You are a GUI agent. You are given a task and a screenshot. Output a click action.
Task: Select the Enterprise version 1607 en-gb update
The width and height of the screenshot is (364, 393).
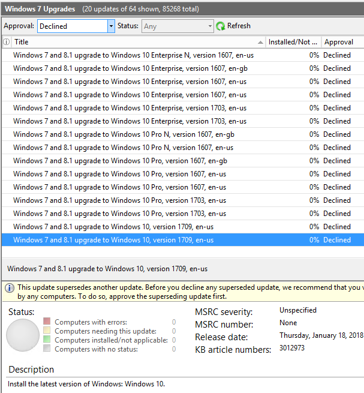click(x=130, y=68)
